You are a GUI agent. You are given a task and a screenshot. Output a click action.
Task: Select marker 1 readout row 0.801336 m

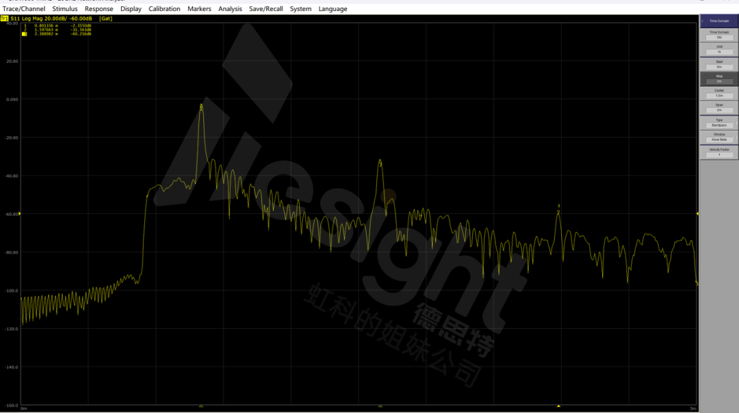[57, 25]
